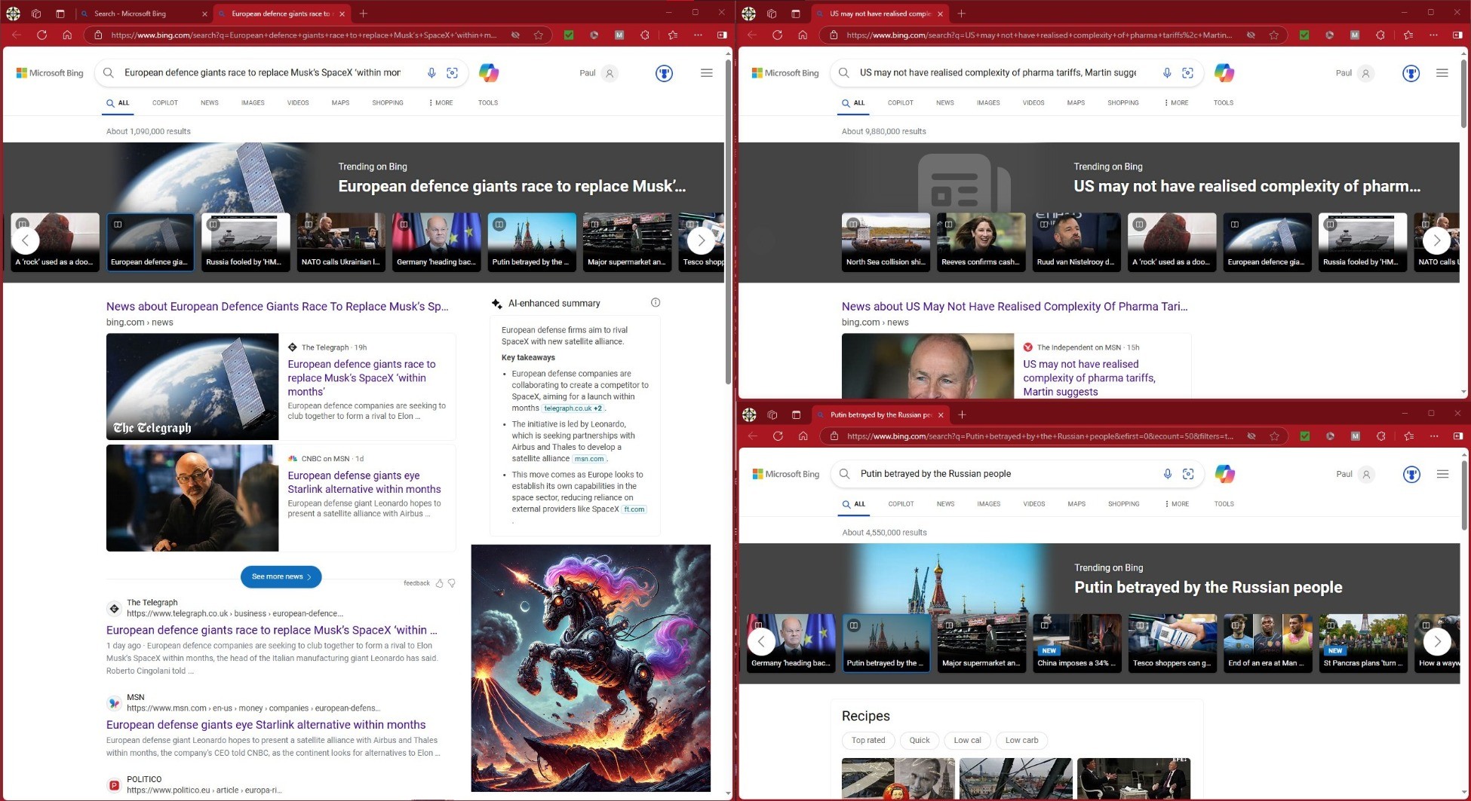Screen dimensions: 1471x801
Task: Expand MORE menu in European defence window
Action: point(441,102)
